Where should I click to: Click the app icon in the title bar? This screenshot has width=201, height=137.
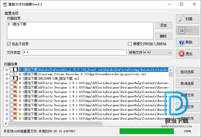coord(5,4)
